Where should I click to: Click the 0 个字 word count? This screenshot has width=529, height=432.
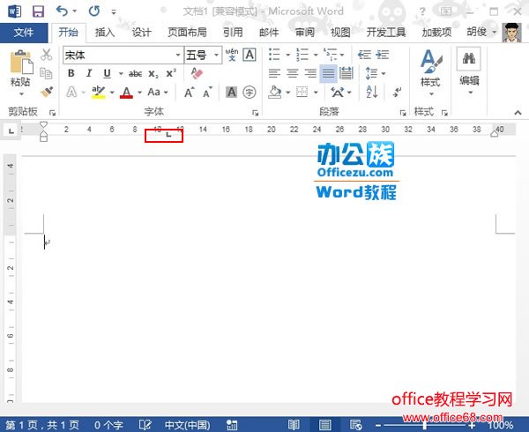108,425
